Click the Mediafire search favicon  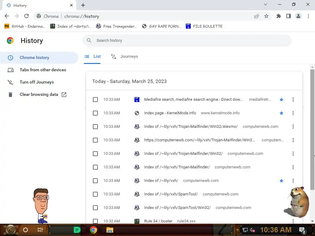click(x=137, y=99)
